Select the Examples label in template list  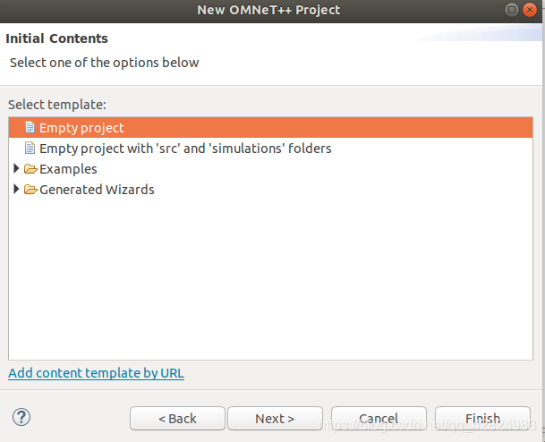68,169
